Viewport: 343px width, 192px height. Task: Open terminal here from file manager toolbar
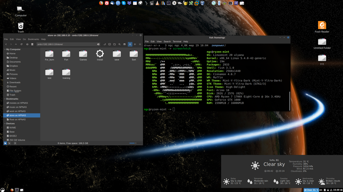coord(110,44)
